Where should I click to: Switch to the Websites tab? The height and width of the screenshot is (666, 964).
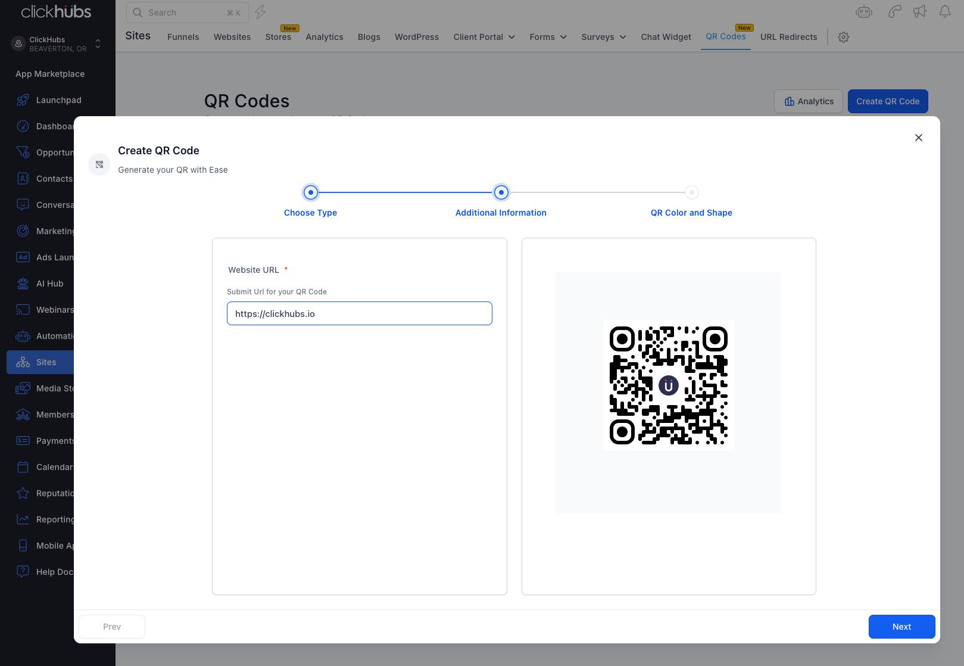click(232, 37)
